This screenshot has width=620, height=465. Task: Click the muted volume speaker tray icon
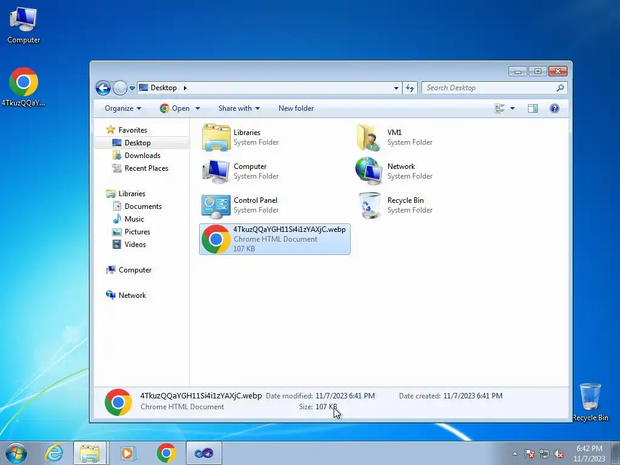559,453
